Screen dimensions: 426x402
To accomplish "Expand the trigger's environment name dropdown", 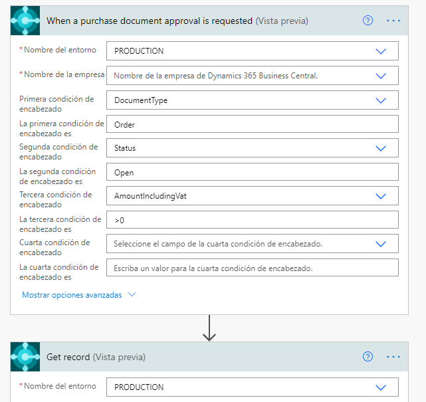I will coord(381,51).
